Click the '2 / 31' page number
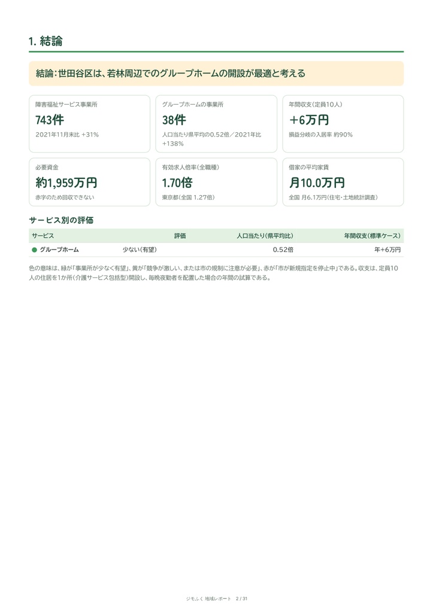The width and height of the screenshot is (433, 613). (x=242, y=599)
